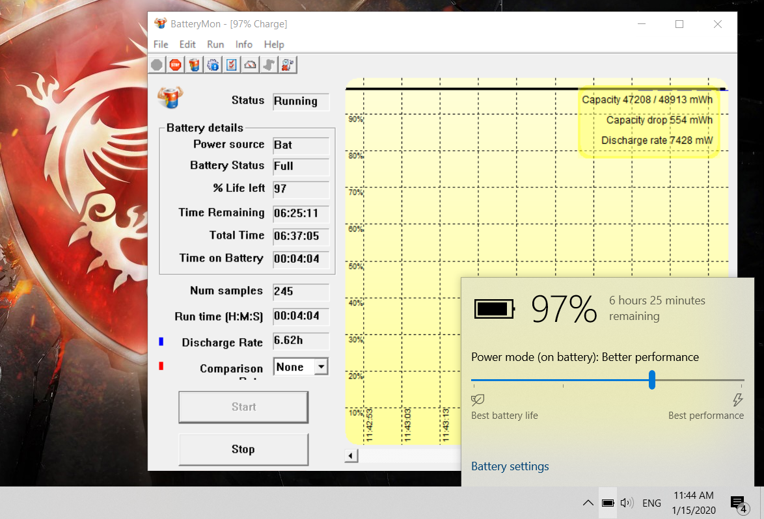Click the large battery icon in the flyout
The width and height of the screenshot is (764, 519).
point(495,309)
